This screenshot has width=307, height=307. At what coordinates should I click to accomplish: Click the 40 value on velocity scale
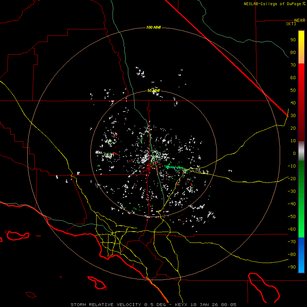point(293,103)
